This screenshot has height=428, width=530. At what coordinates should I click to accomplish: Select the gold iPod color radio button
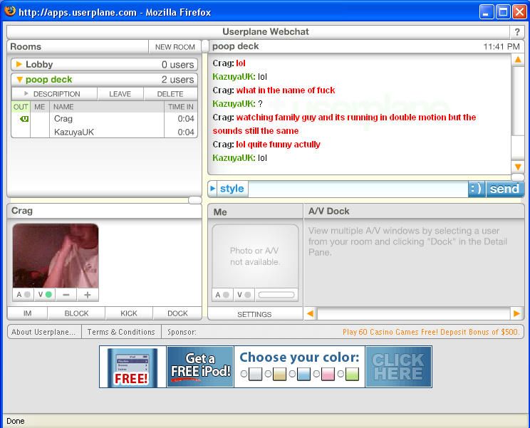coord(268,374)
